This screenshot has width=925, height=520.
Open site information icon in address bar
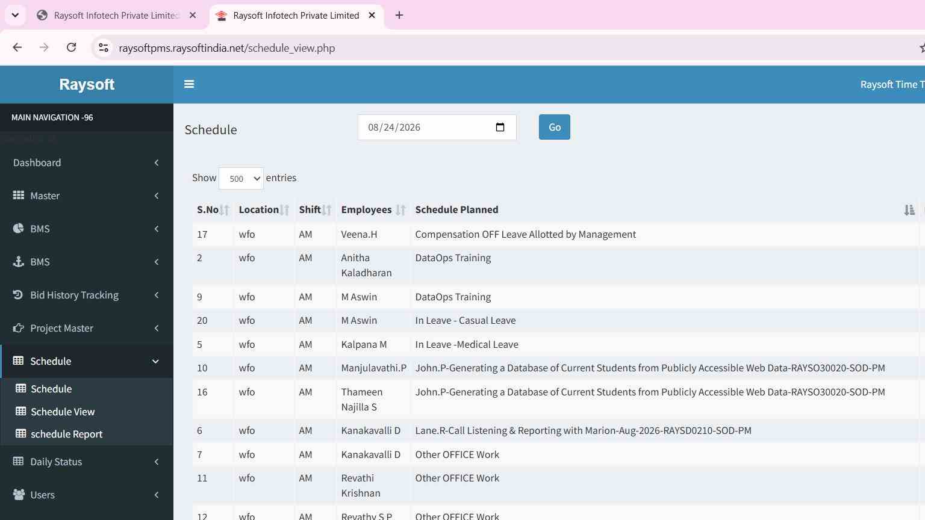tap(104, 48)
